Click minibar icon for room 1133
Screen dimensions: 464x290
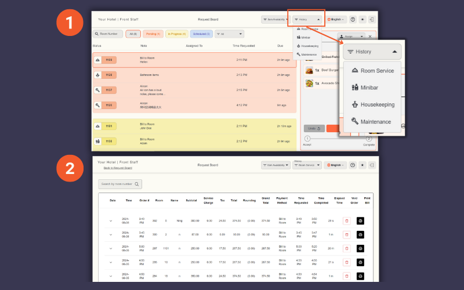coord(96,141)
